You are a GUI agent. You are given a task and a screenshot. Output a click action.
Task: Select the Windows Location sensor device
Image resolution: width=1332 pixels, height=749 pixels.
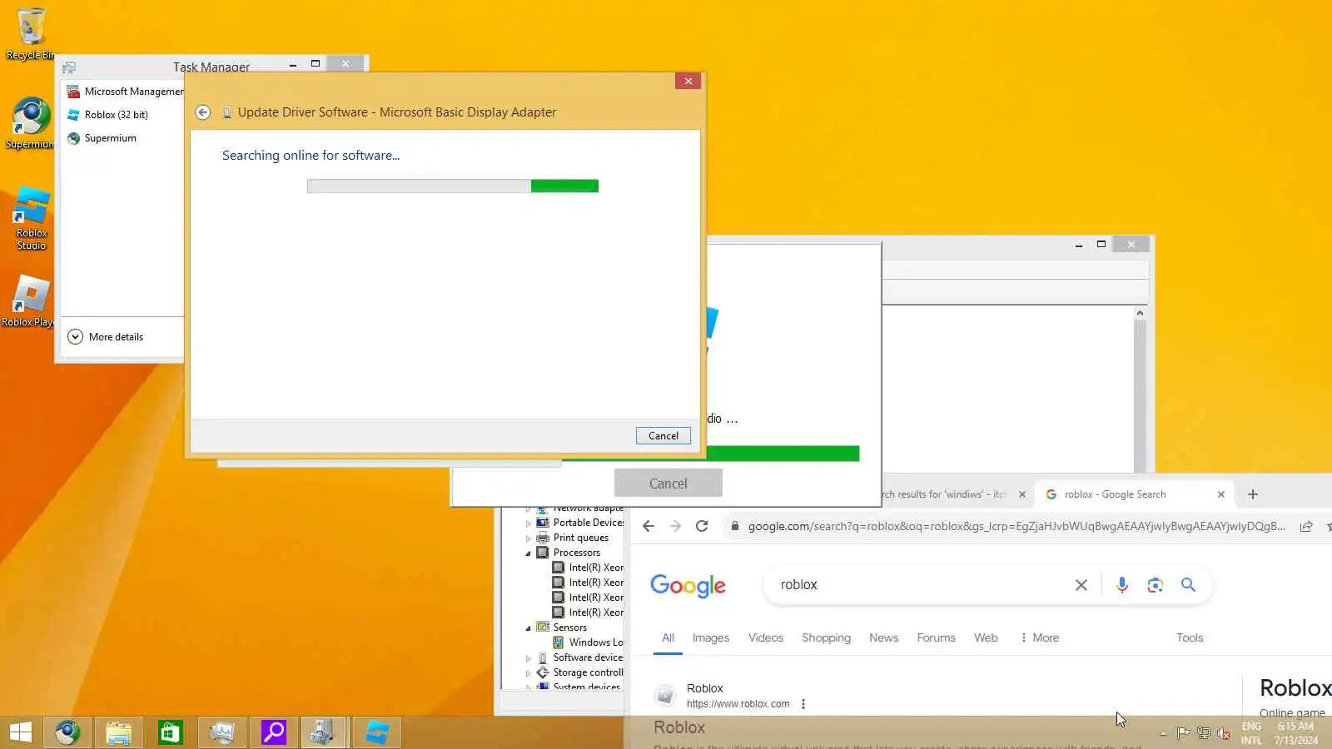588,642
